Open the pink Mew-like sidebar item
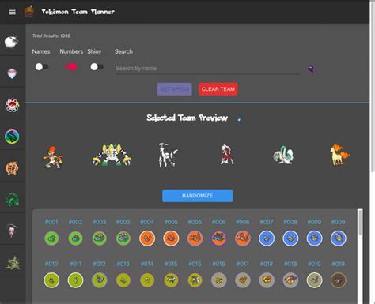 11,231
